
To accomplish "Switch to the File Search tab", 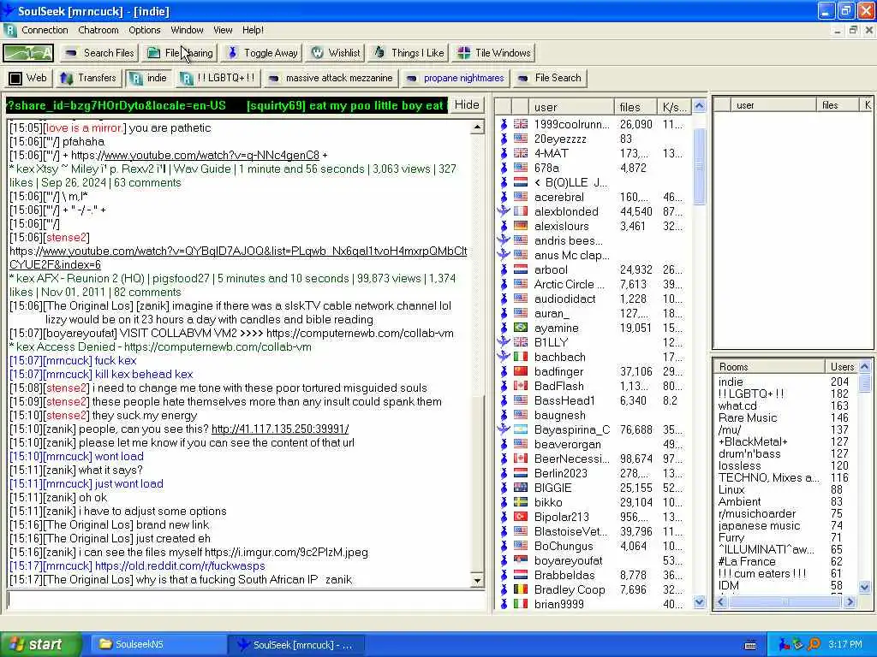I will (549, 78).
